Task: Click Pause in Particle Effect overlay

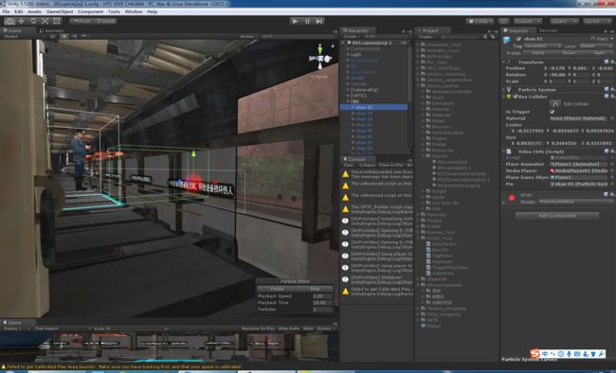Action: pos(277,289)
